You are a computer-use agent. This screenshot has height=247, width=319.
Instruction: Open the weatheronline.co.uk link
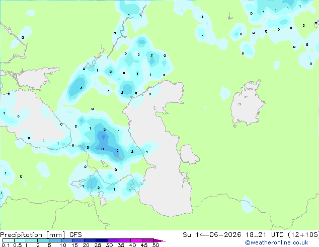tap(277, 242)
